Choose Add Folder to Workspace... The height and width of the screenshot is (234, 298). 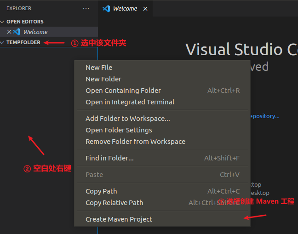[162, 119]
